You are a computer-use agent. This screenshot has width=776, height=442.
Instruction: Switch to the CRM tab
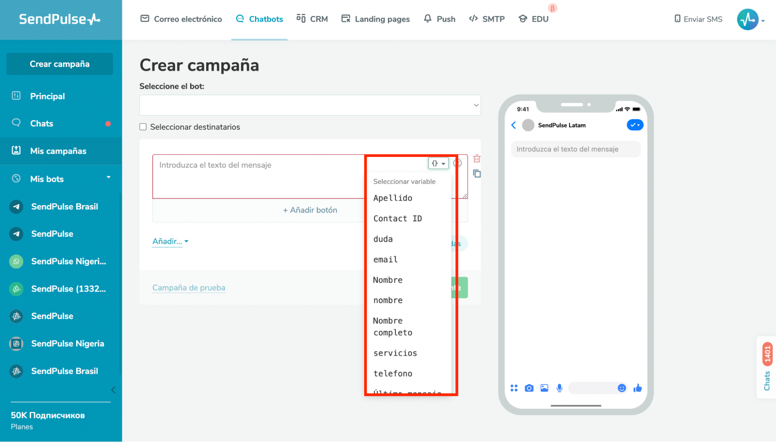click(312, 19)
